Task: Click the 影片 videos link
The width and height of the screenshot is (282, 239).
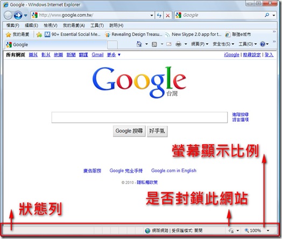Action: click(x=46, y=55)
